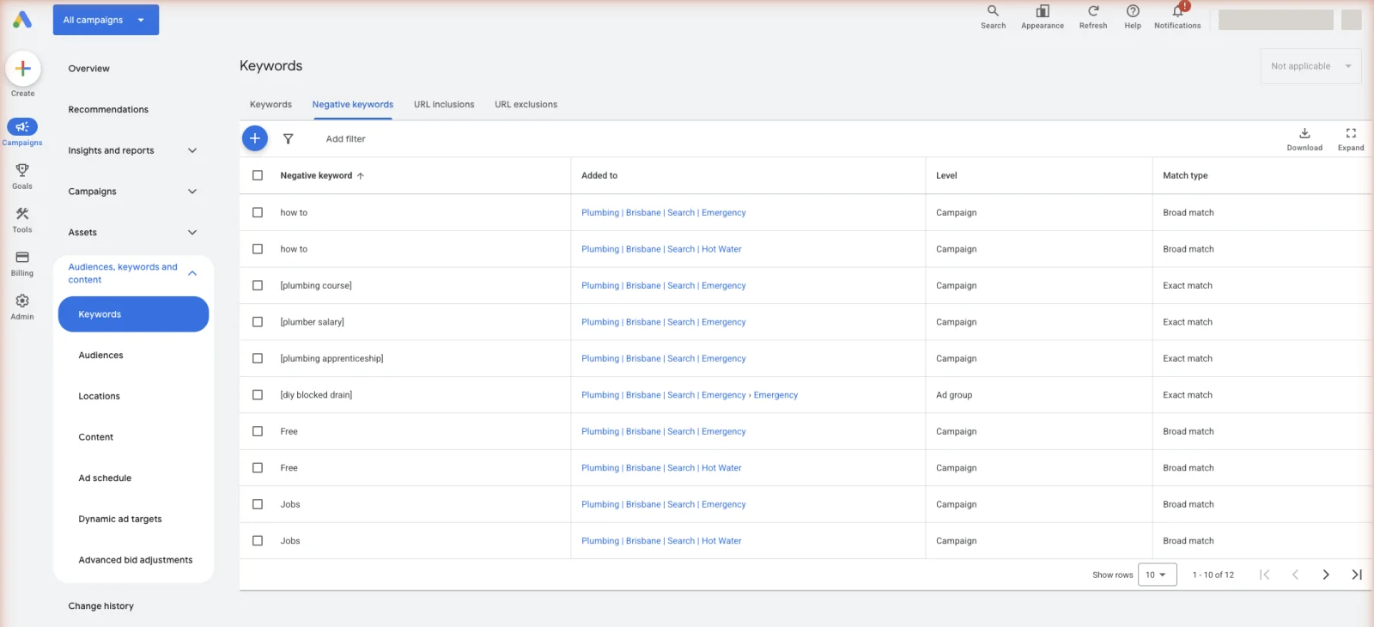1374x627 pixels.
Task: Jump to the last page of results
Action: click(x=1357, y=575)
